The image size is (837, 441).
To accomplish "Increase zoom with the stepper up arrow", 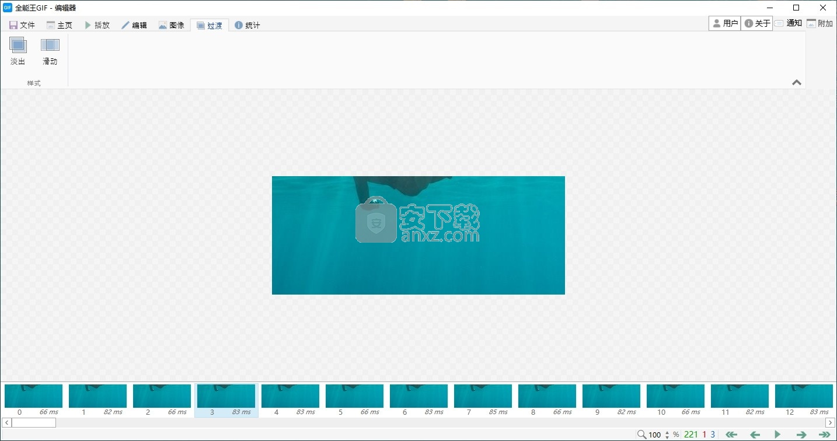I will point(667,432).
